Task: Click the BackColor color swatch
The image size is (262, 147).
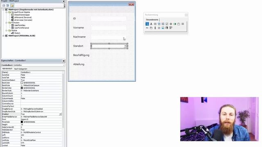Action: 22,82
